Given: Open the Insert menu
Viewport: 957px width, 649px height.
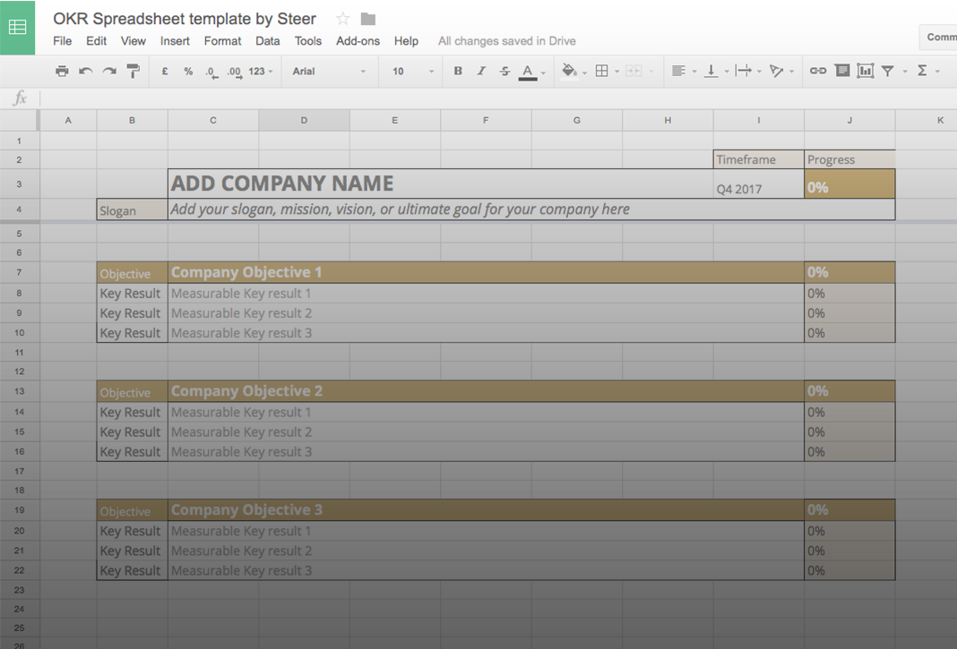Looking at the screenshot, I should pos(175,41).
